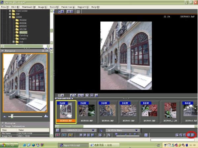Click the blue camera icon in bottom toolbar
198x148 pixels.
pyautogui.click(x=64, y=135)
